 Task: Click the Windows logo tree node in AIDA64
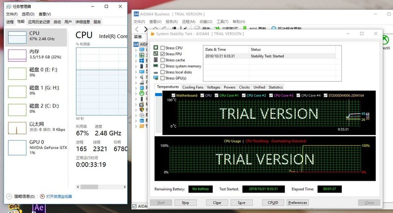pyautogui.click(x=141, y=61)
